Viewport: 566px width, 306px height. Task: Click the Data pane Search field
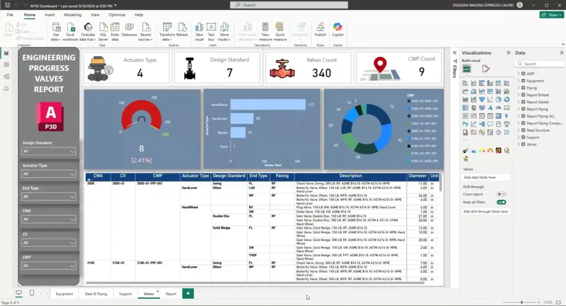click(x=539, y=64)
